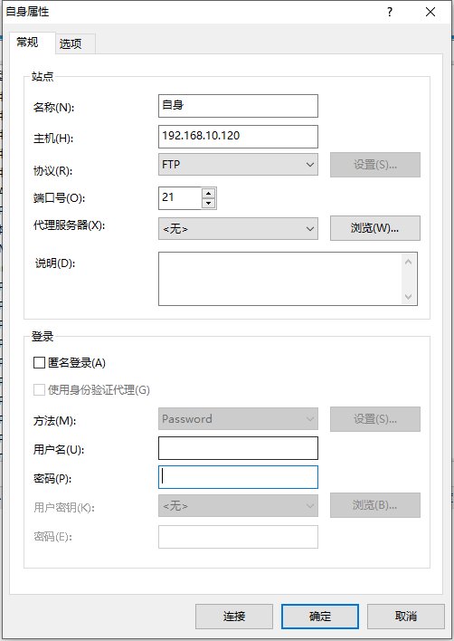Image resolution: width=454 pixels, height=641 pixels.
Task: Focus the 用户名 input field
Action: (238, 448)
